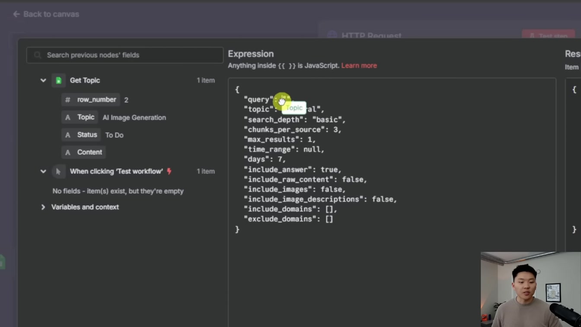The height and width of the screenshot is (327, 581).
Task: Place cursor on the "time_range": null line
Action: (x=284, y=149)
